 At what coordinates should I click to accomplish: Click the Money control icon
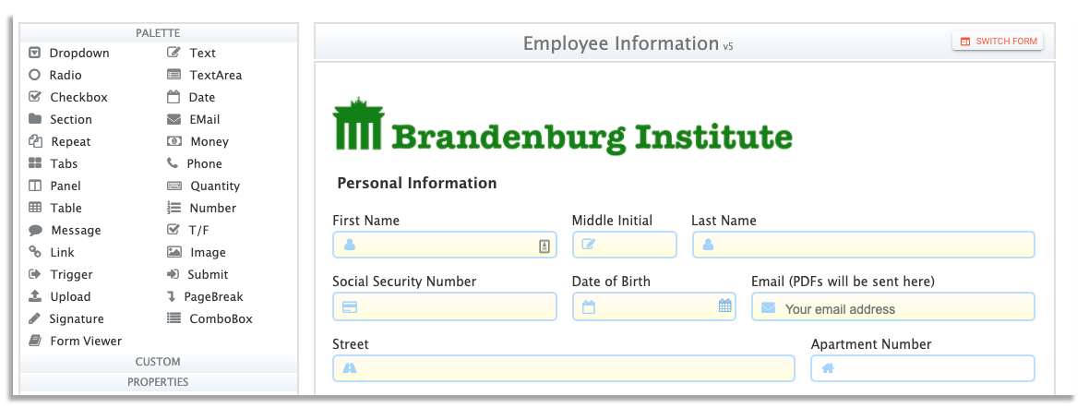pyautogui.click(x=174, y=141)
